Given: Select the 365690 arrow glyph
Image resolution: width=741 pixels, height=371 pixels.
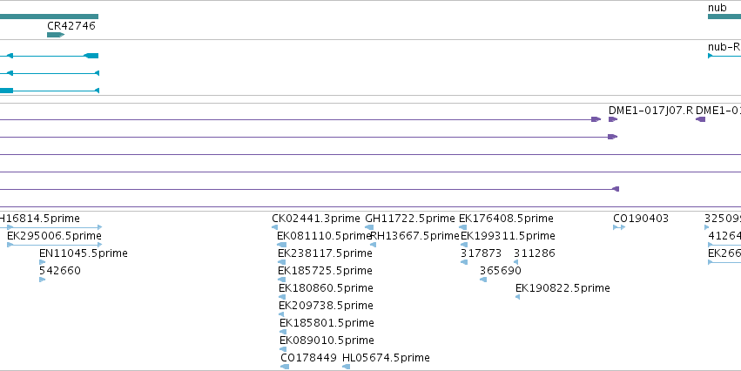Looking at the screenshot, I should (x=483, y=280).
